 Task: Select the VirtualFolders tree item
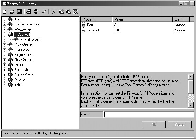coord(31,39)
